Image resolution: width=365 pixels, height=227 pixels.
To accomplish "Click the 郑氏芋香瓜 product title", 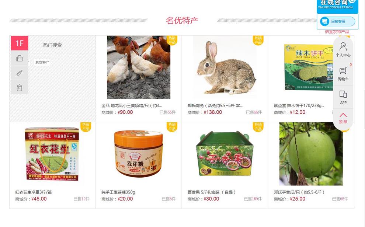I will (x=299, y=192).
